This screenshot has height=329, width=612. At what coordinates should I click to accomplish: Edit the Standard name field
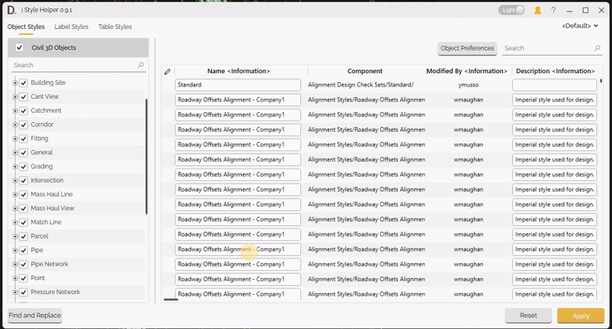click(x=238, y=85)
